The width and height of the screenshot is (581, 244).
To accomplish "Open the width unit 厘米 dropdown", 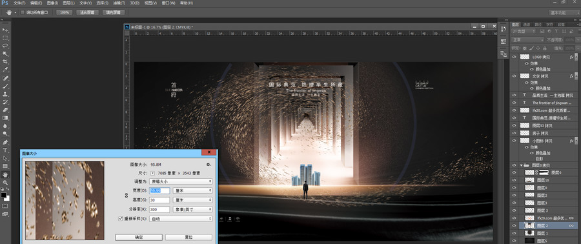I will coord(192,190).
